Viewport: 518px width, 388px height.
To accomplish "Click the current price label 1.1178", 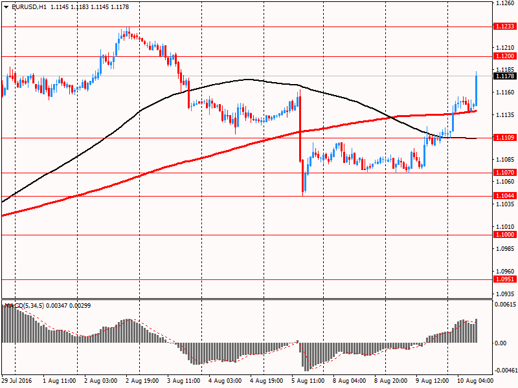I will point(505,76).
